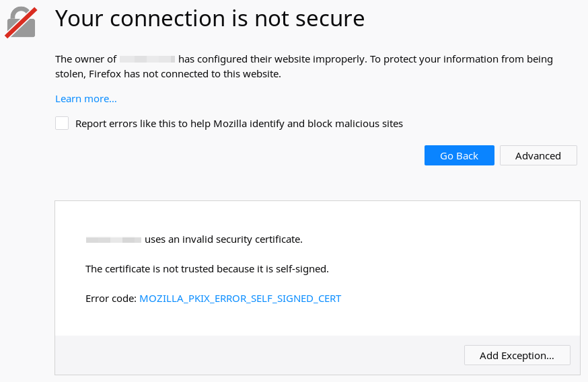Click the Add Exception… button
Viewport: 588px width, 382px height.
coord(517,355)
